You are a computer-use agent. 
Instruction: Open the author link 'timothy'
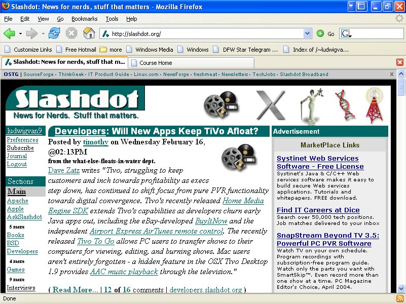coord(96,142)
